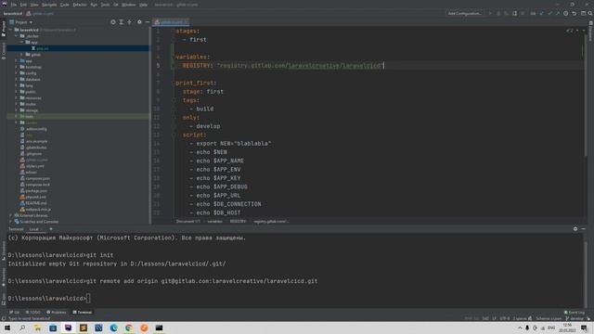594x334 pixels.
Task: Expand the database folder
Action: click(x=17, y=79)
